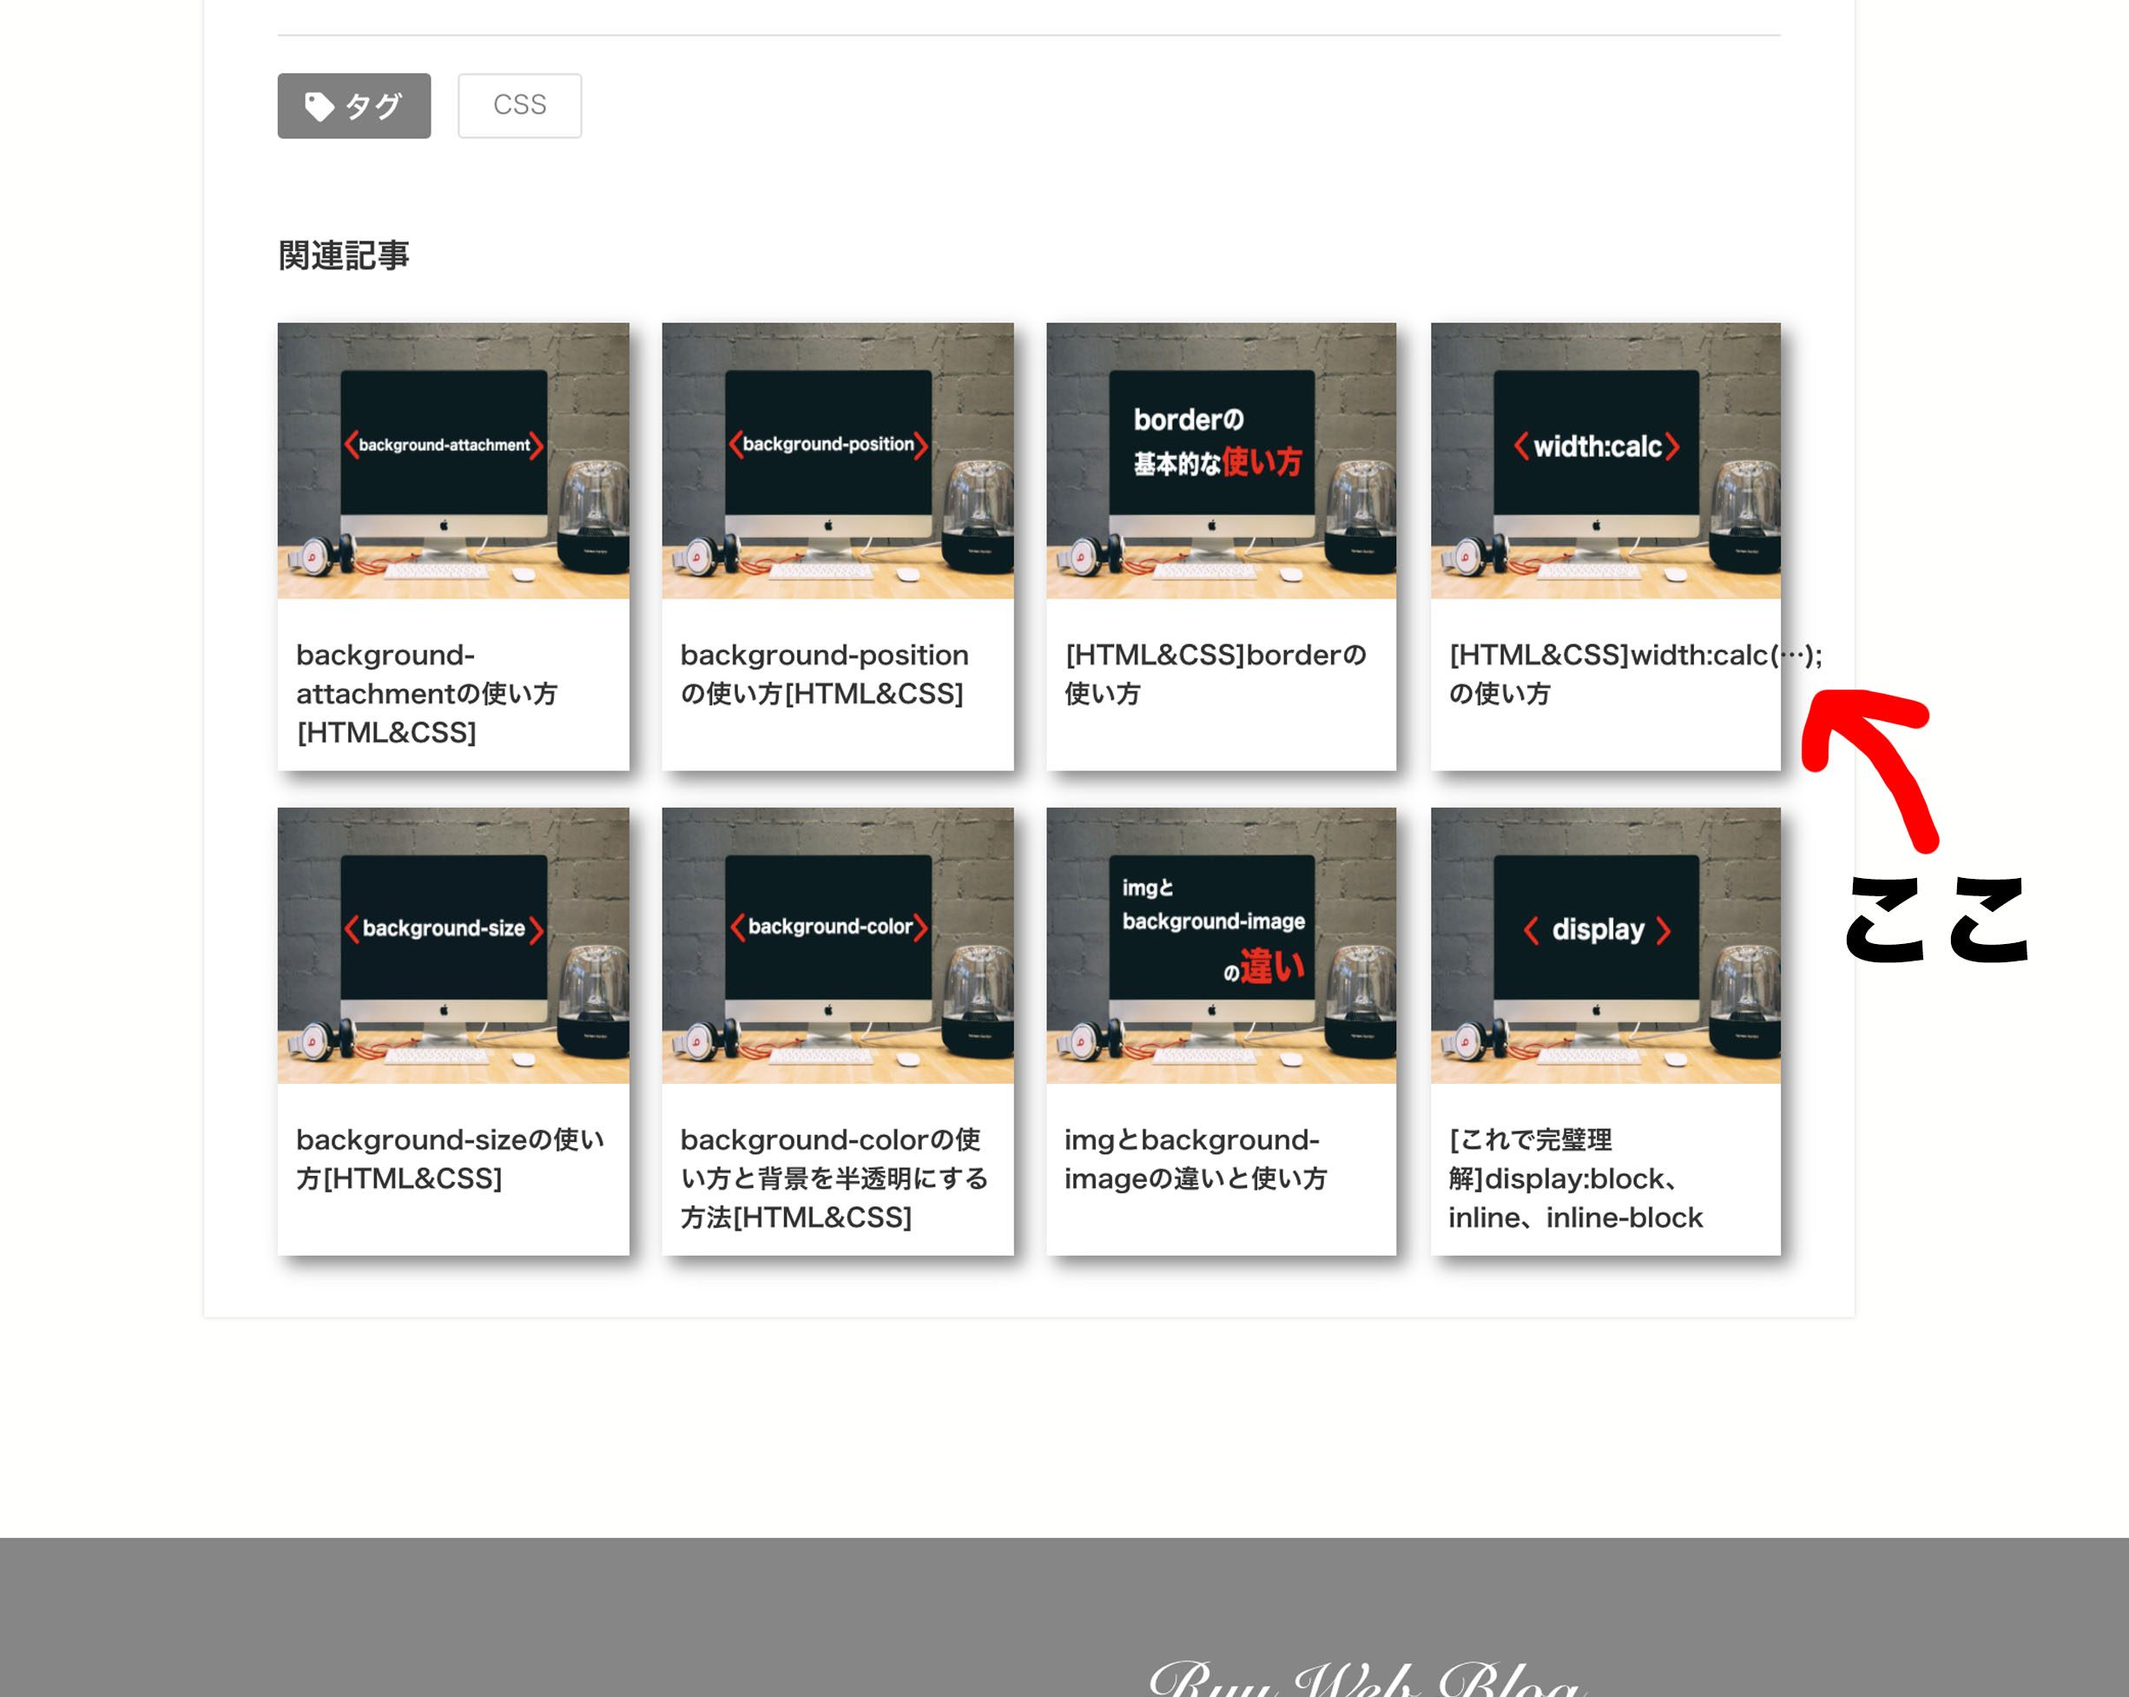This screenshot has height=1697, width=2129.
Task: Open the CSS tag link
Action: point(519,106)
